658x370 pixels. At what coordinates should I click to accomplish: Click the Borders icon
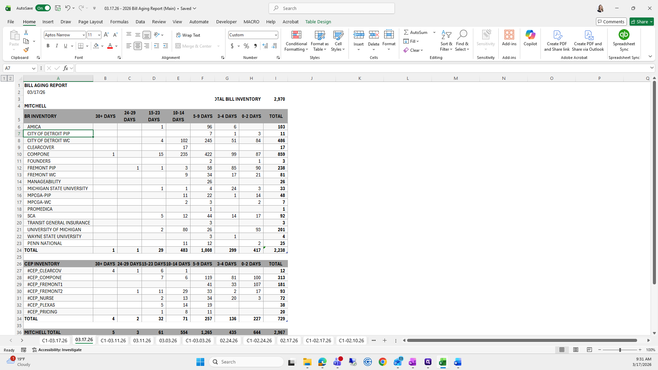[x=81, y=46]
